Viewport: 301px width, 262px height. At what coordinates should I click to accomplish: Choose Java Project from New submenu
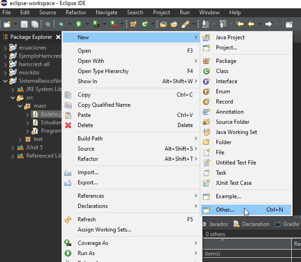point(246,37)
